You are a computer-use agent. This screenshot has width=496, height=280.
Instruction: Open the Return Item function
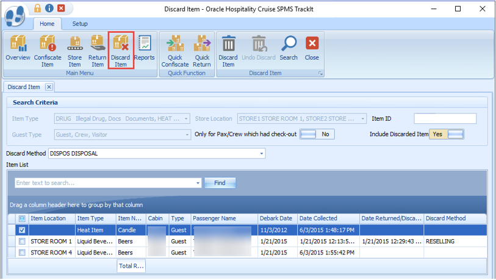(x=97, y=51)
